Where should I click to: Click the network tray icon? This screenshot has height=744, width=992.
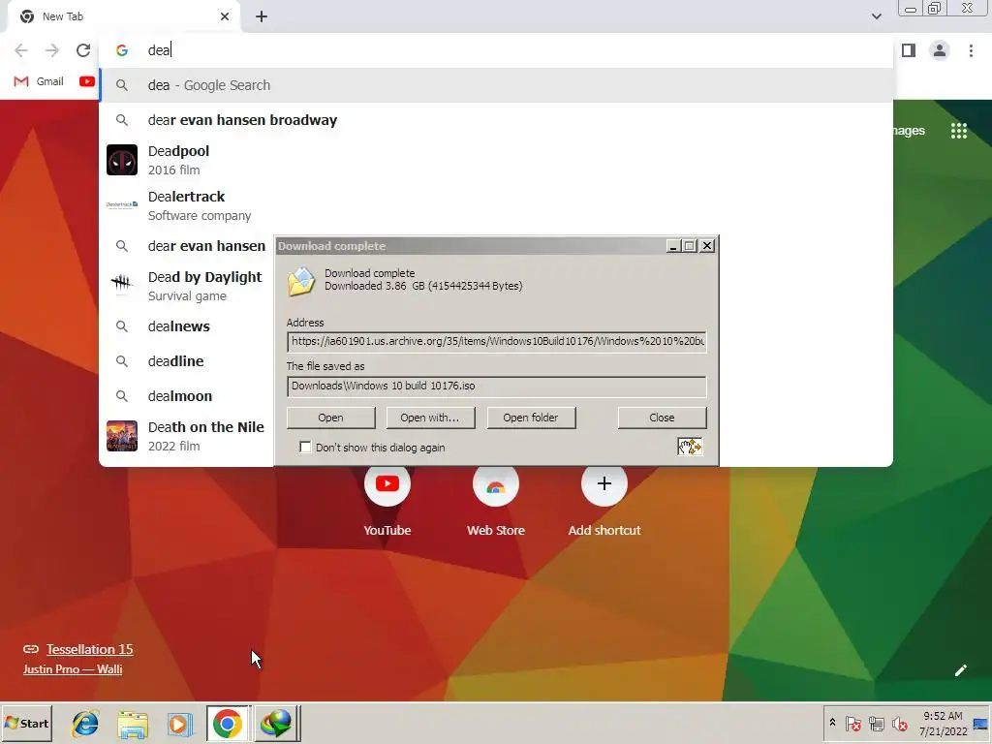(876, 723)
